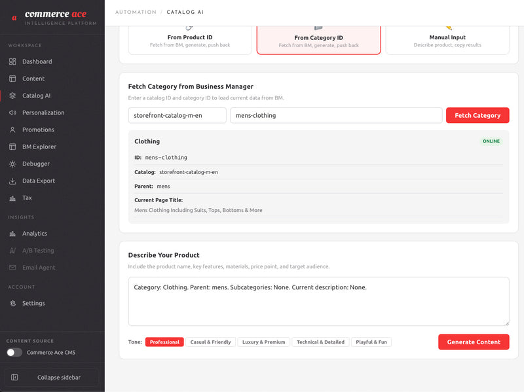
Task: Click the Settings gear icon
Action: click(x=12, y=303)
